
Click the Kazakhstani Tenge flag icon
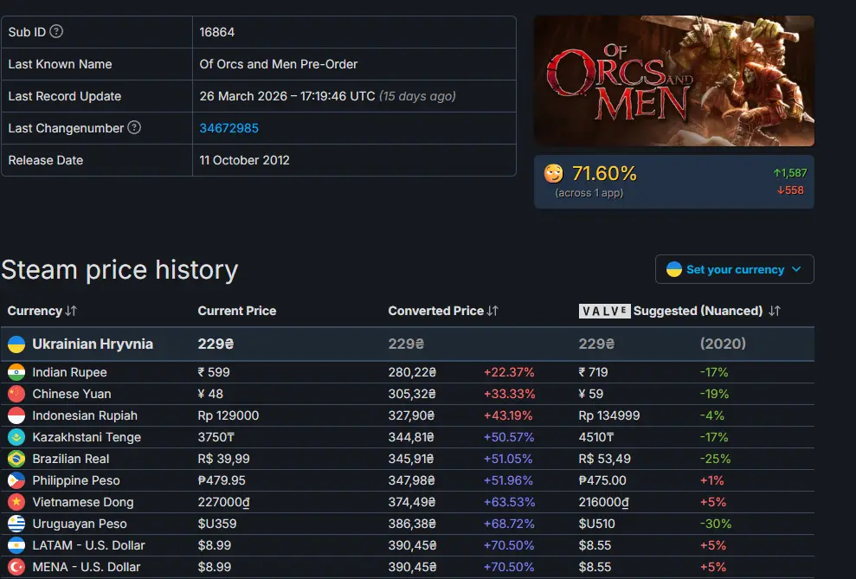[x=16, y=437]
